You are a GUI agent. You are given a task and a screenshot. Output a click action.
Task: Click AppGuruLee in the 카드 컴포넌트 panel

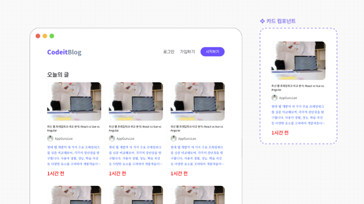[288, 98]
